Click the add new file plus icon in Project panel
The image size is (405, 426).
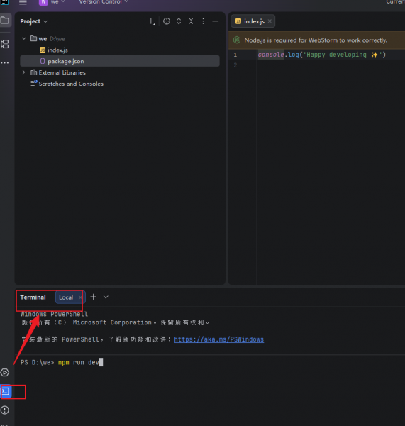click(x=151, y=21)
